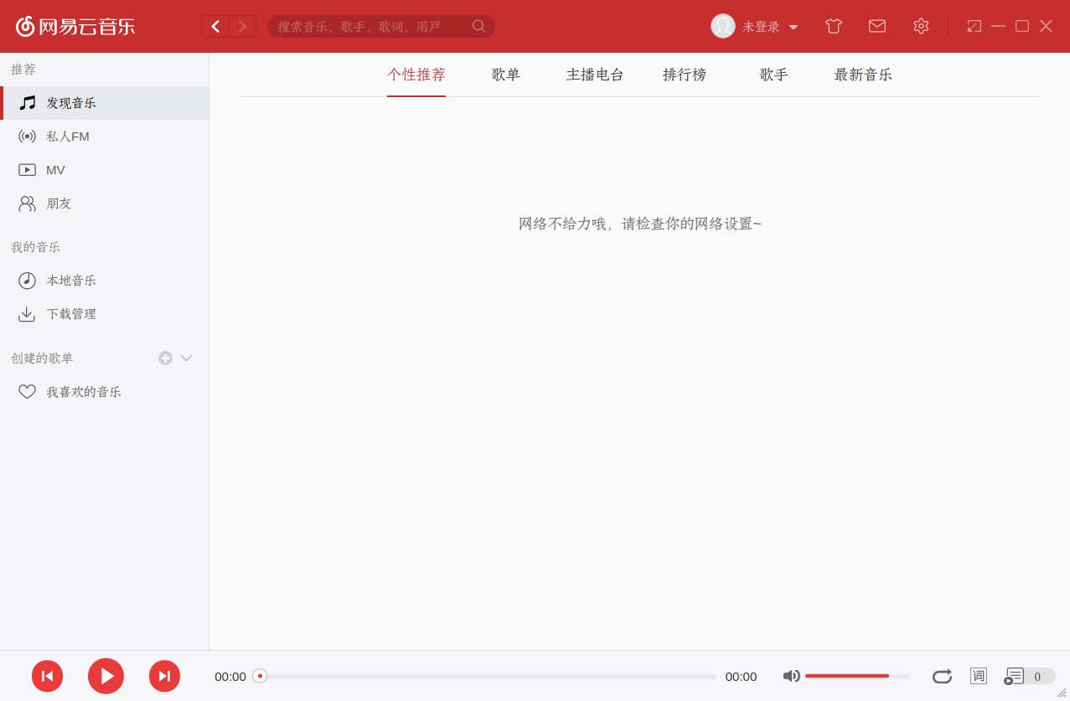Open 私人FM in the sidebar
1070x701 pixels.
click(105, 137)
